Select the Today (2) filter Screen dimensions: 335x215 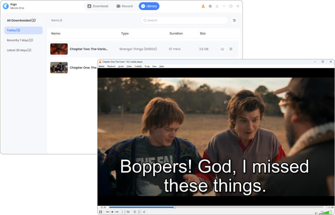pyautogui.click(x=23, y=30)
